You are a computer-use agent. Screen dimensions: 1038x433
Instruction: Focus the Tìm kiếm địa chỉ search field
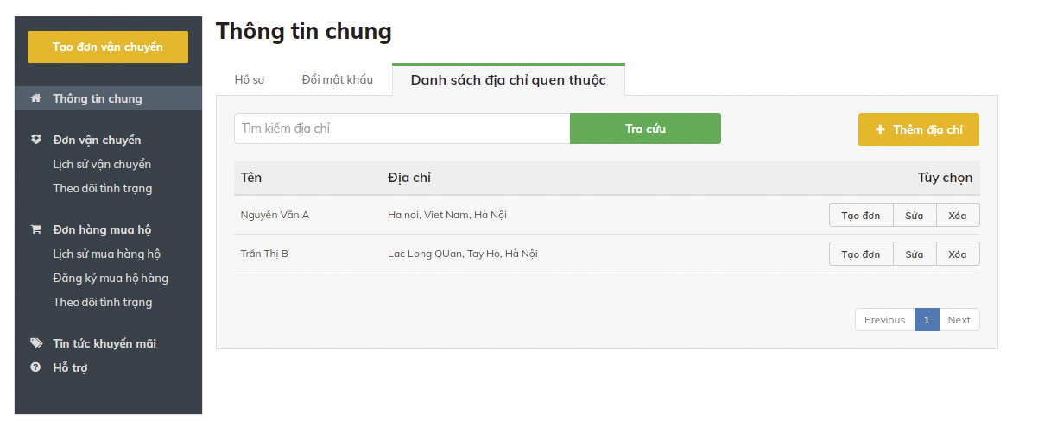402,129
